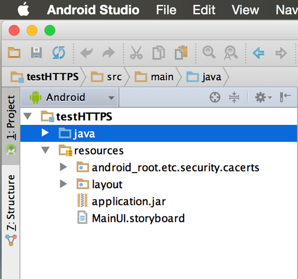Select java in the breadcrumb bar
Image resolution: width=298 pixels, height=279 pixels.
coord(204,77)
